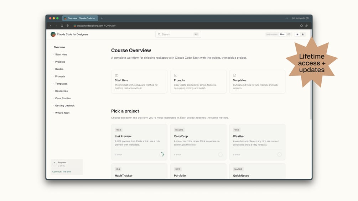The width and height of the screenshot is (358, 201).
Task: Bookmark page with the star icon
Action: (301, 26)
